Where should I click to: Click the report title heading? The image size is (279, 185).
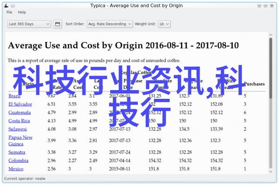pos(123,45)
